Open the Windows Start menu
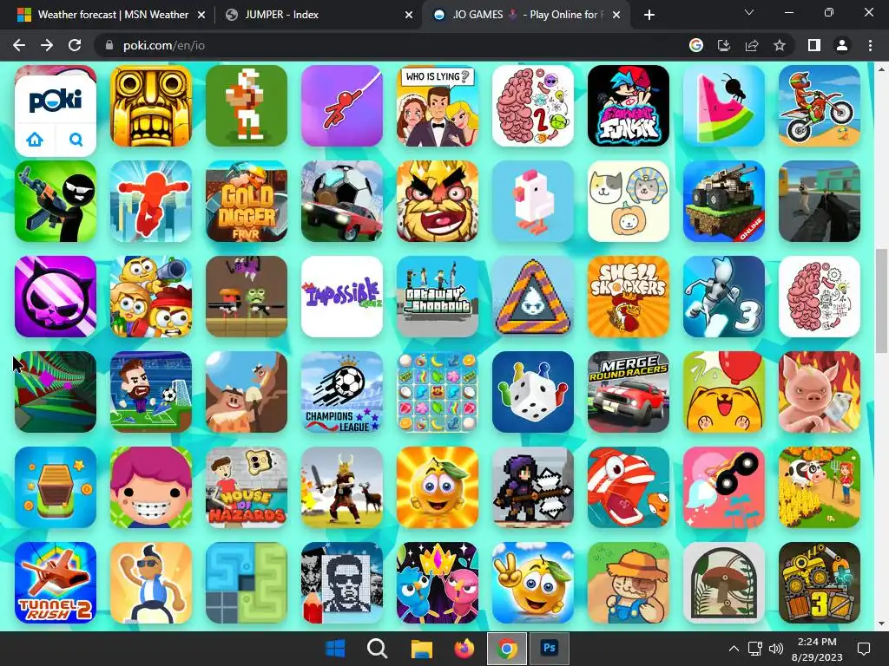The height and width of the screenshot is (666, 889). click(335, 648)
